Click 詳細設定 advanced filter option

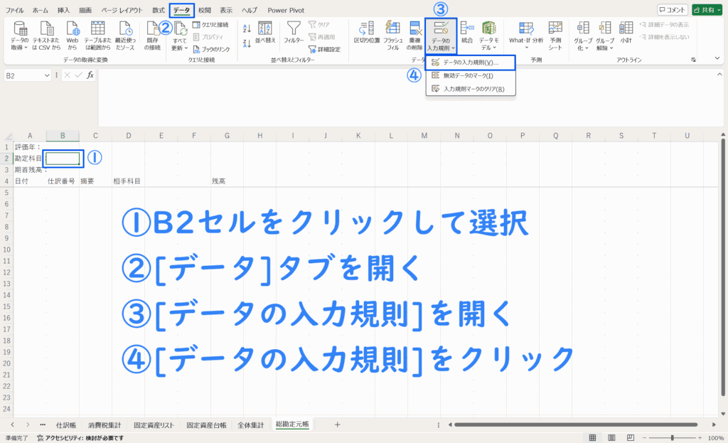pos(324,49)
